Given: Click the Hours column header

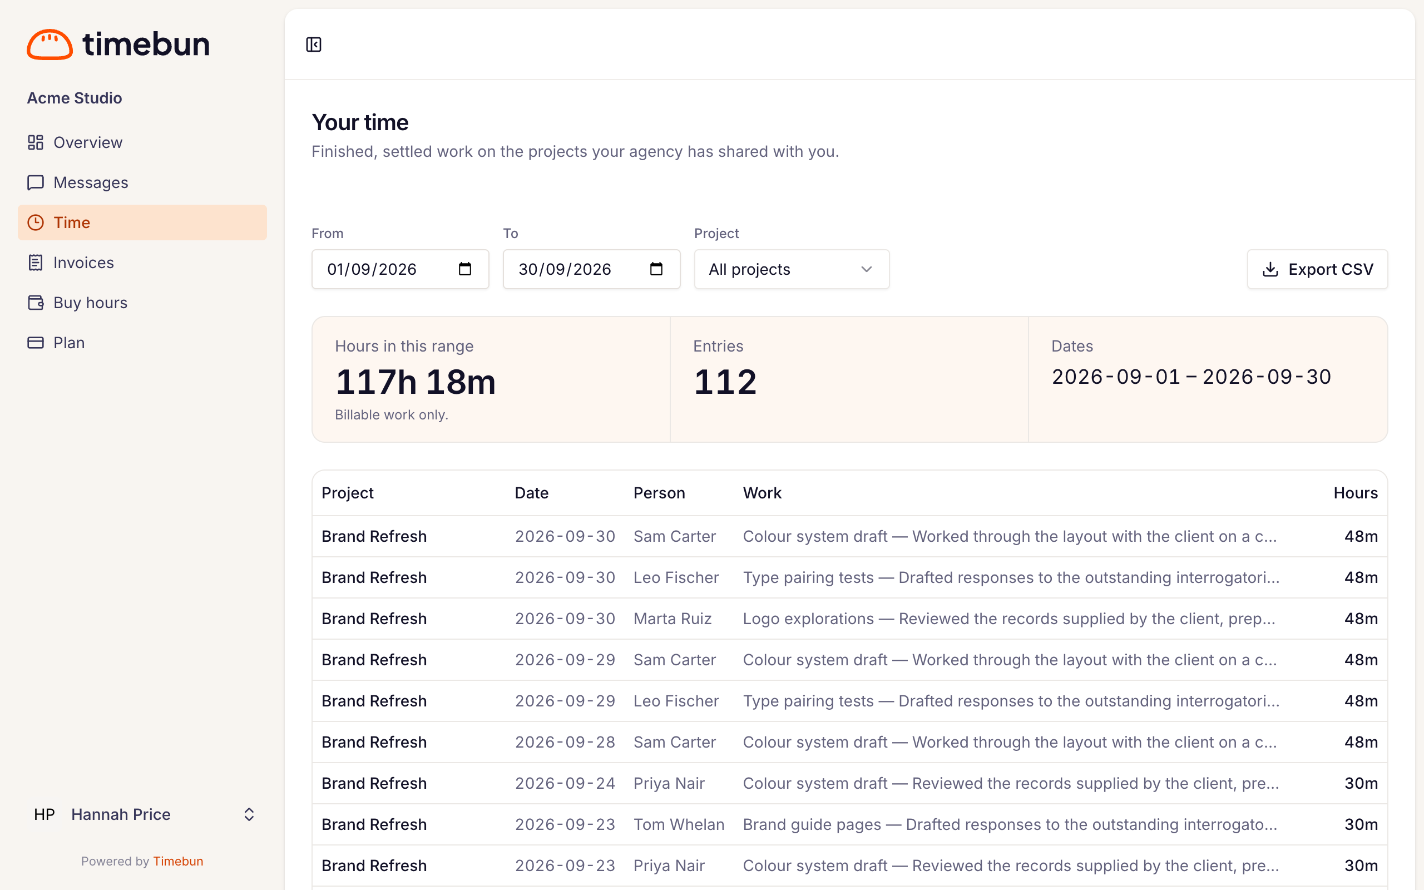Looking at the screenshot, I should point(1355,493).
